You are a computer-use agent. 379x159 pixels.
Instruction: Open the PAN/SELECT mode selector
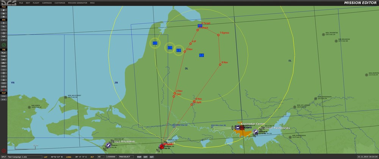(x=126, y=157)
